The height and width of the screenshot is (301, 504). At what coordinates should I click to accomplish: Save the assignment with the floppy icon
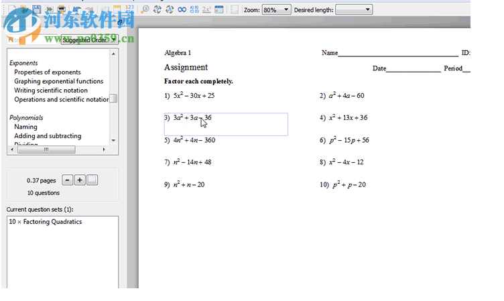tap(37, 9)
